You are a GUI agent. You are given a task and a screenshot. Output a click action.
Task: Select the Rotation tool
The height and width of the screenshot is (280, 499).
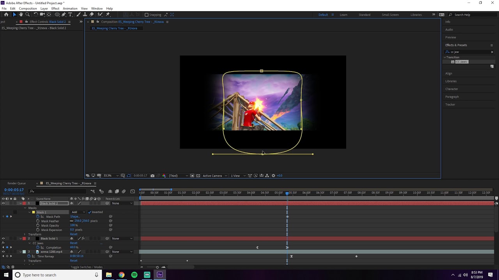[35, 15]
